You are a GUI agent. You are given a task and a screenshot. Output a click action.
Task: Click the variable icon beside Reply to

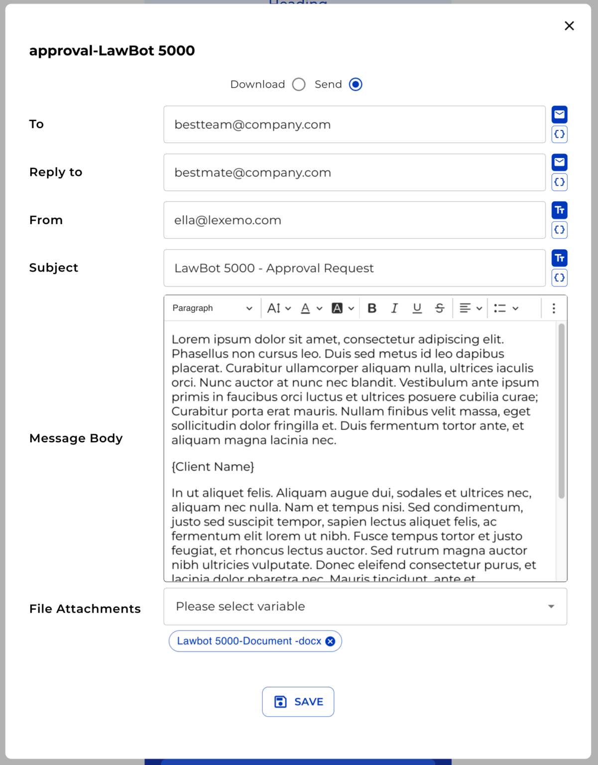click(x=559, y=182)
